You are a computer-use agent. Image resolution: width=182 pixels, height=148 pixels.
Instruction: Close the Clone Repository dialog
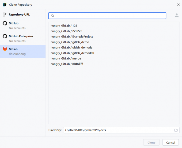pos(178,5)
